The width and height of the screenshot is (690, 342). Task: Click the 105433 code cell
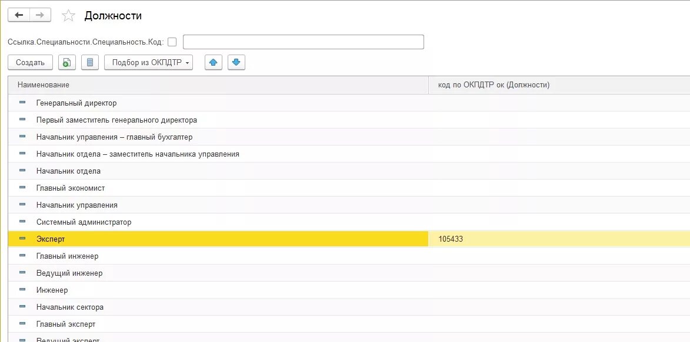click(x=559, y=239)
